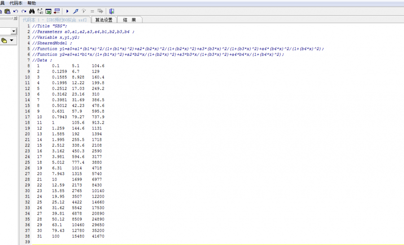
Task: Click the A-to-B replace icon
Action: pos(40,11)
